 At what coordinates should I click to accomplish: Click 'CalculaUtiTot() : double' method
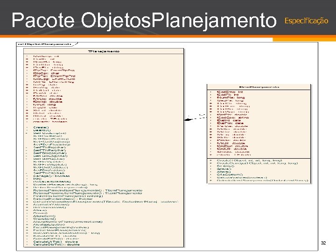[55, 242]
